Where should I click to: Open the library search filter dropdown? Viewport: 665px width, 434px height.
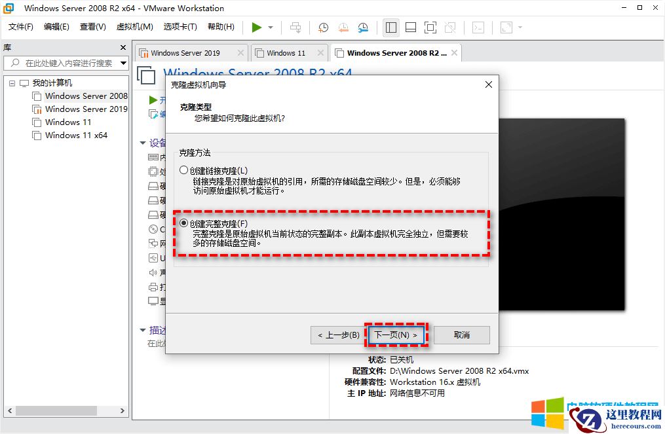click(123, 63)
